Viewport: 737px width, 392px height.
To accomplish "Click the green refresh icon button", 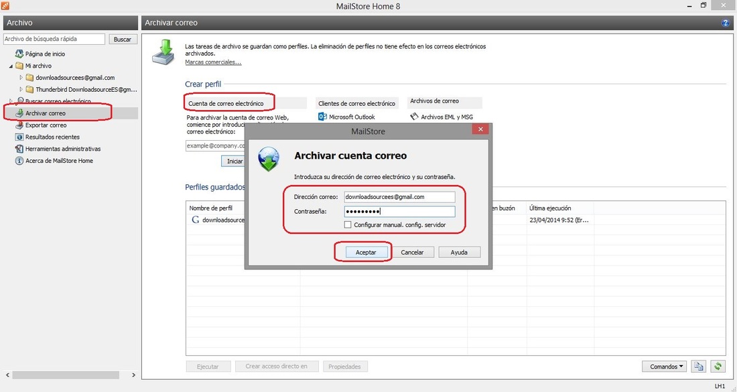I will coord(718,367).
